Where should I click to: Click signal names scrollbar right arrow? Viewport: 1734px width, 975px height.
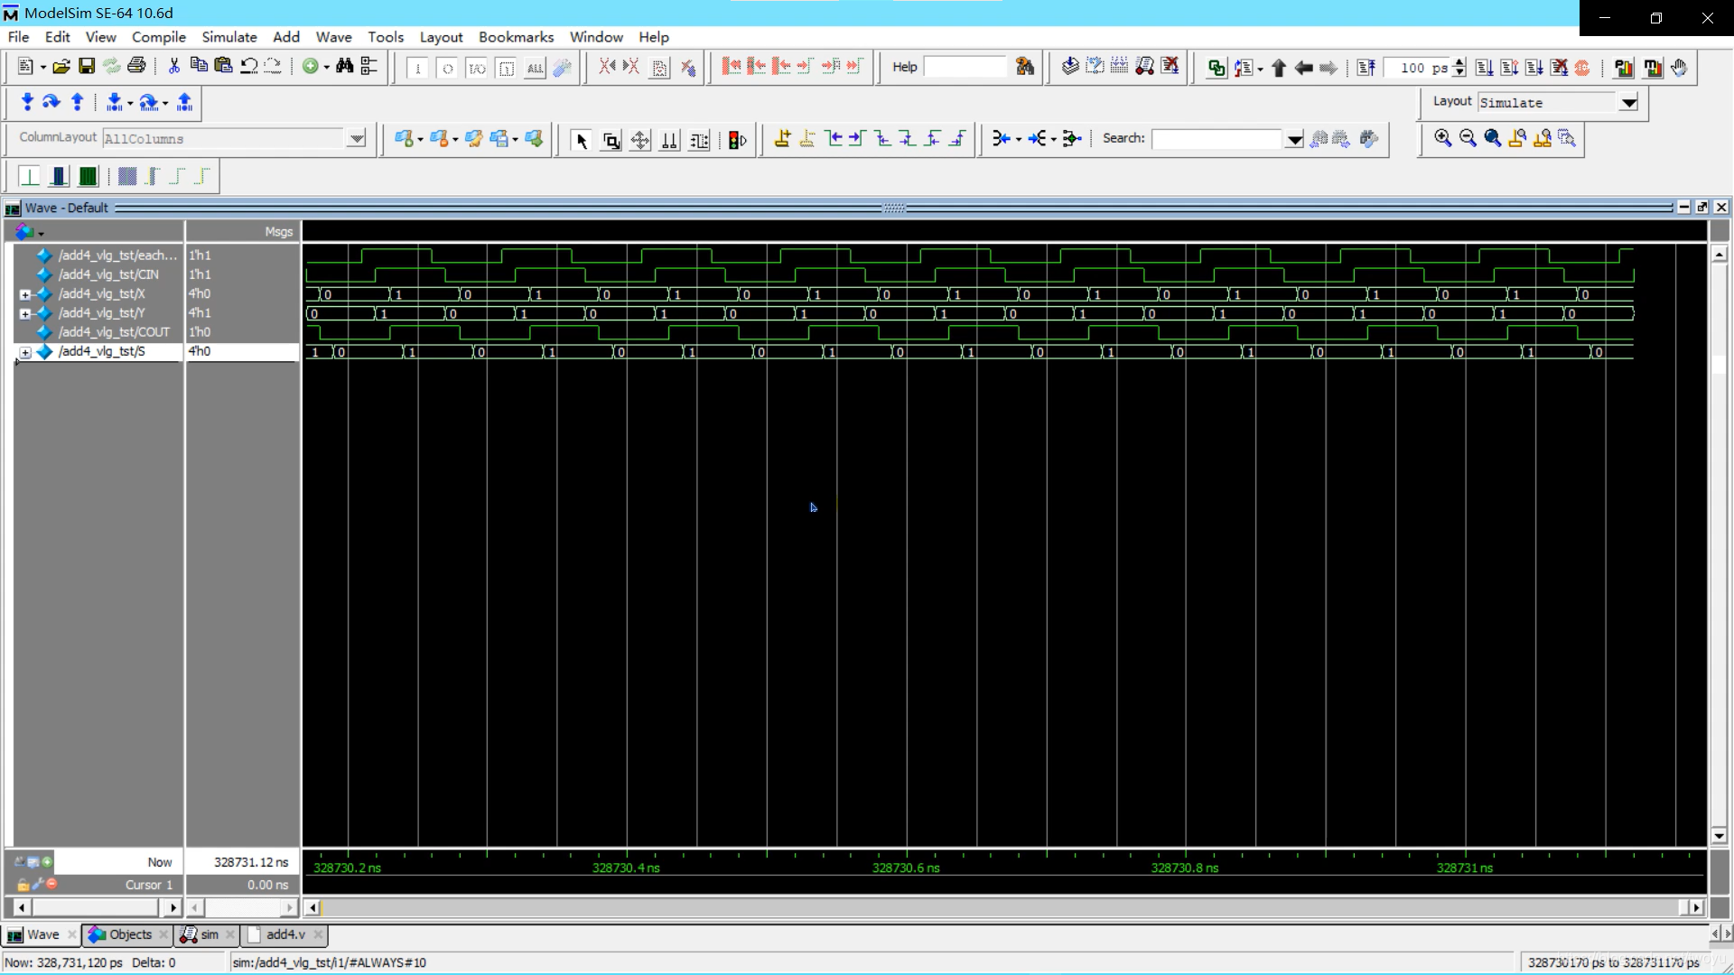coord(173,907)
